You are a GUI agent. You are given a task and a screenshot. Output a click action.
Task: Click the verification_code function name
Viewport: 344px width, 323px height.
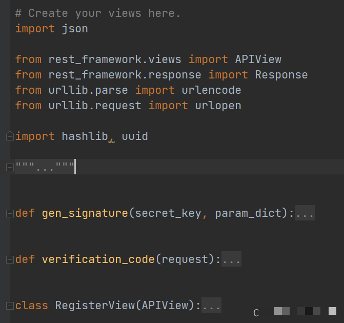tap(98, 259)
